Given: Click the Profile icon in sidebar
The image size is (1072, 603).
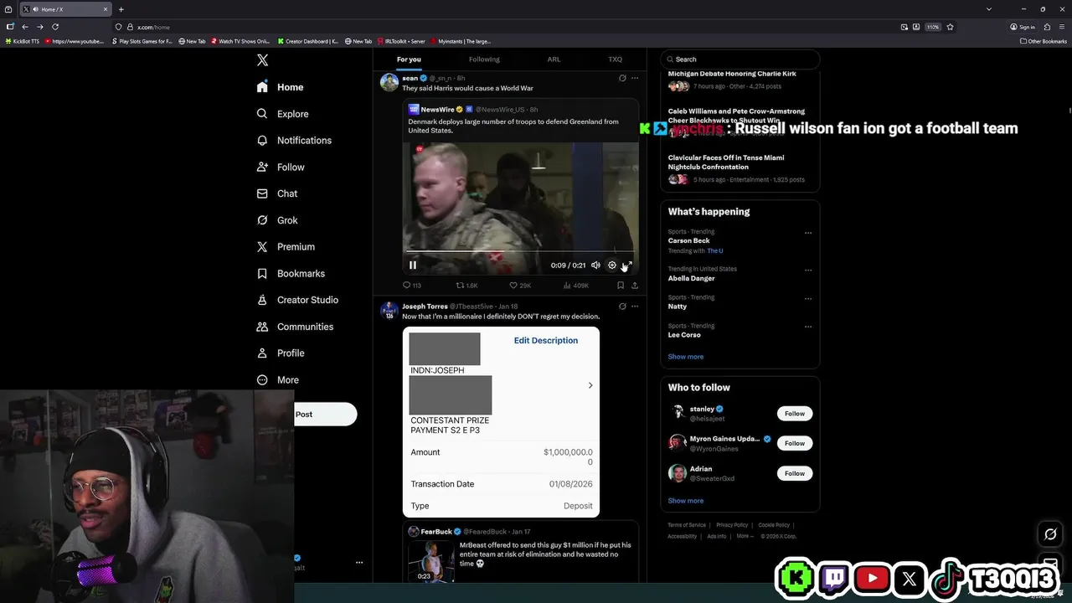Looking at the screenshot, I should pos(262,353).
